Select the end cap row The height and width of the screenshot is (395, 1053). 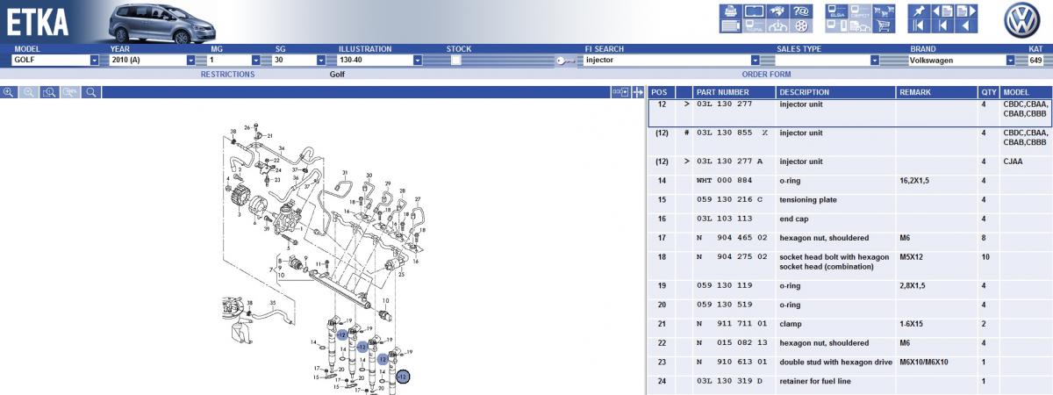(849, 219)
